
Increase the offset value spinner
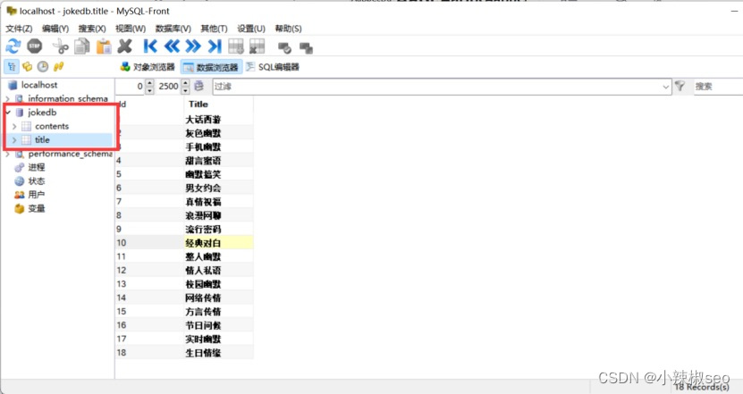pos(149,82)
